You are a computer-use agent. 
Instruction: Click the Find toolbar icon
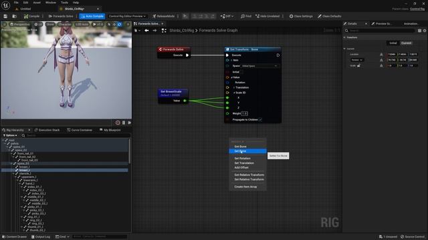245,16
